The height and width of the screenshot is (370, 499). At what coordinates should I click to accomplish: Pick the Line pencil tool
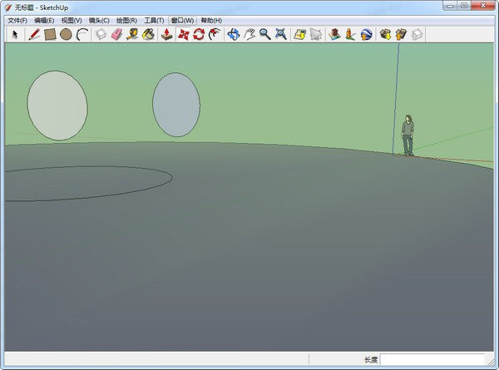point(34,34)
